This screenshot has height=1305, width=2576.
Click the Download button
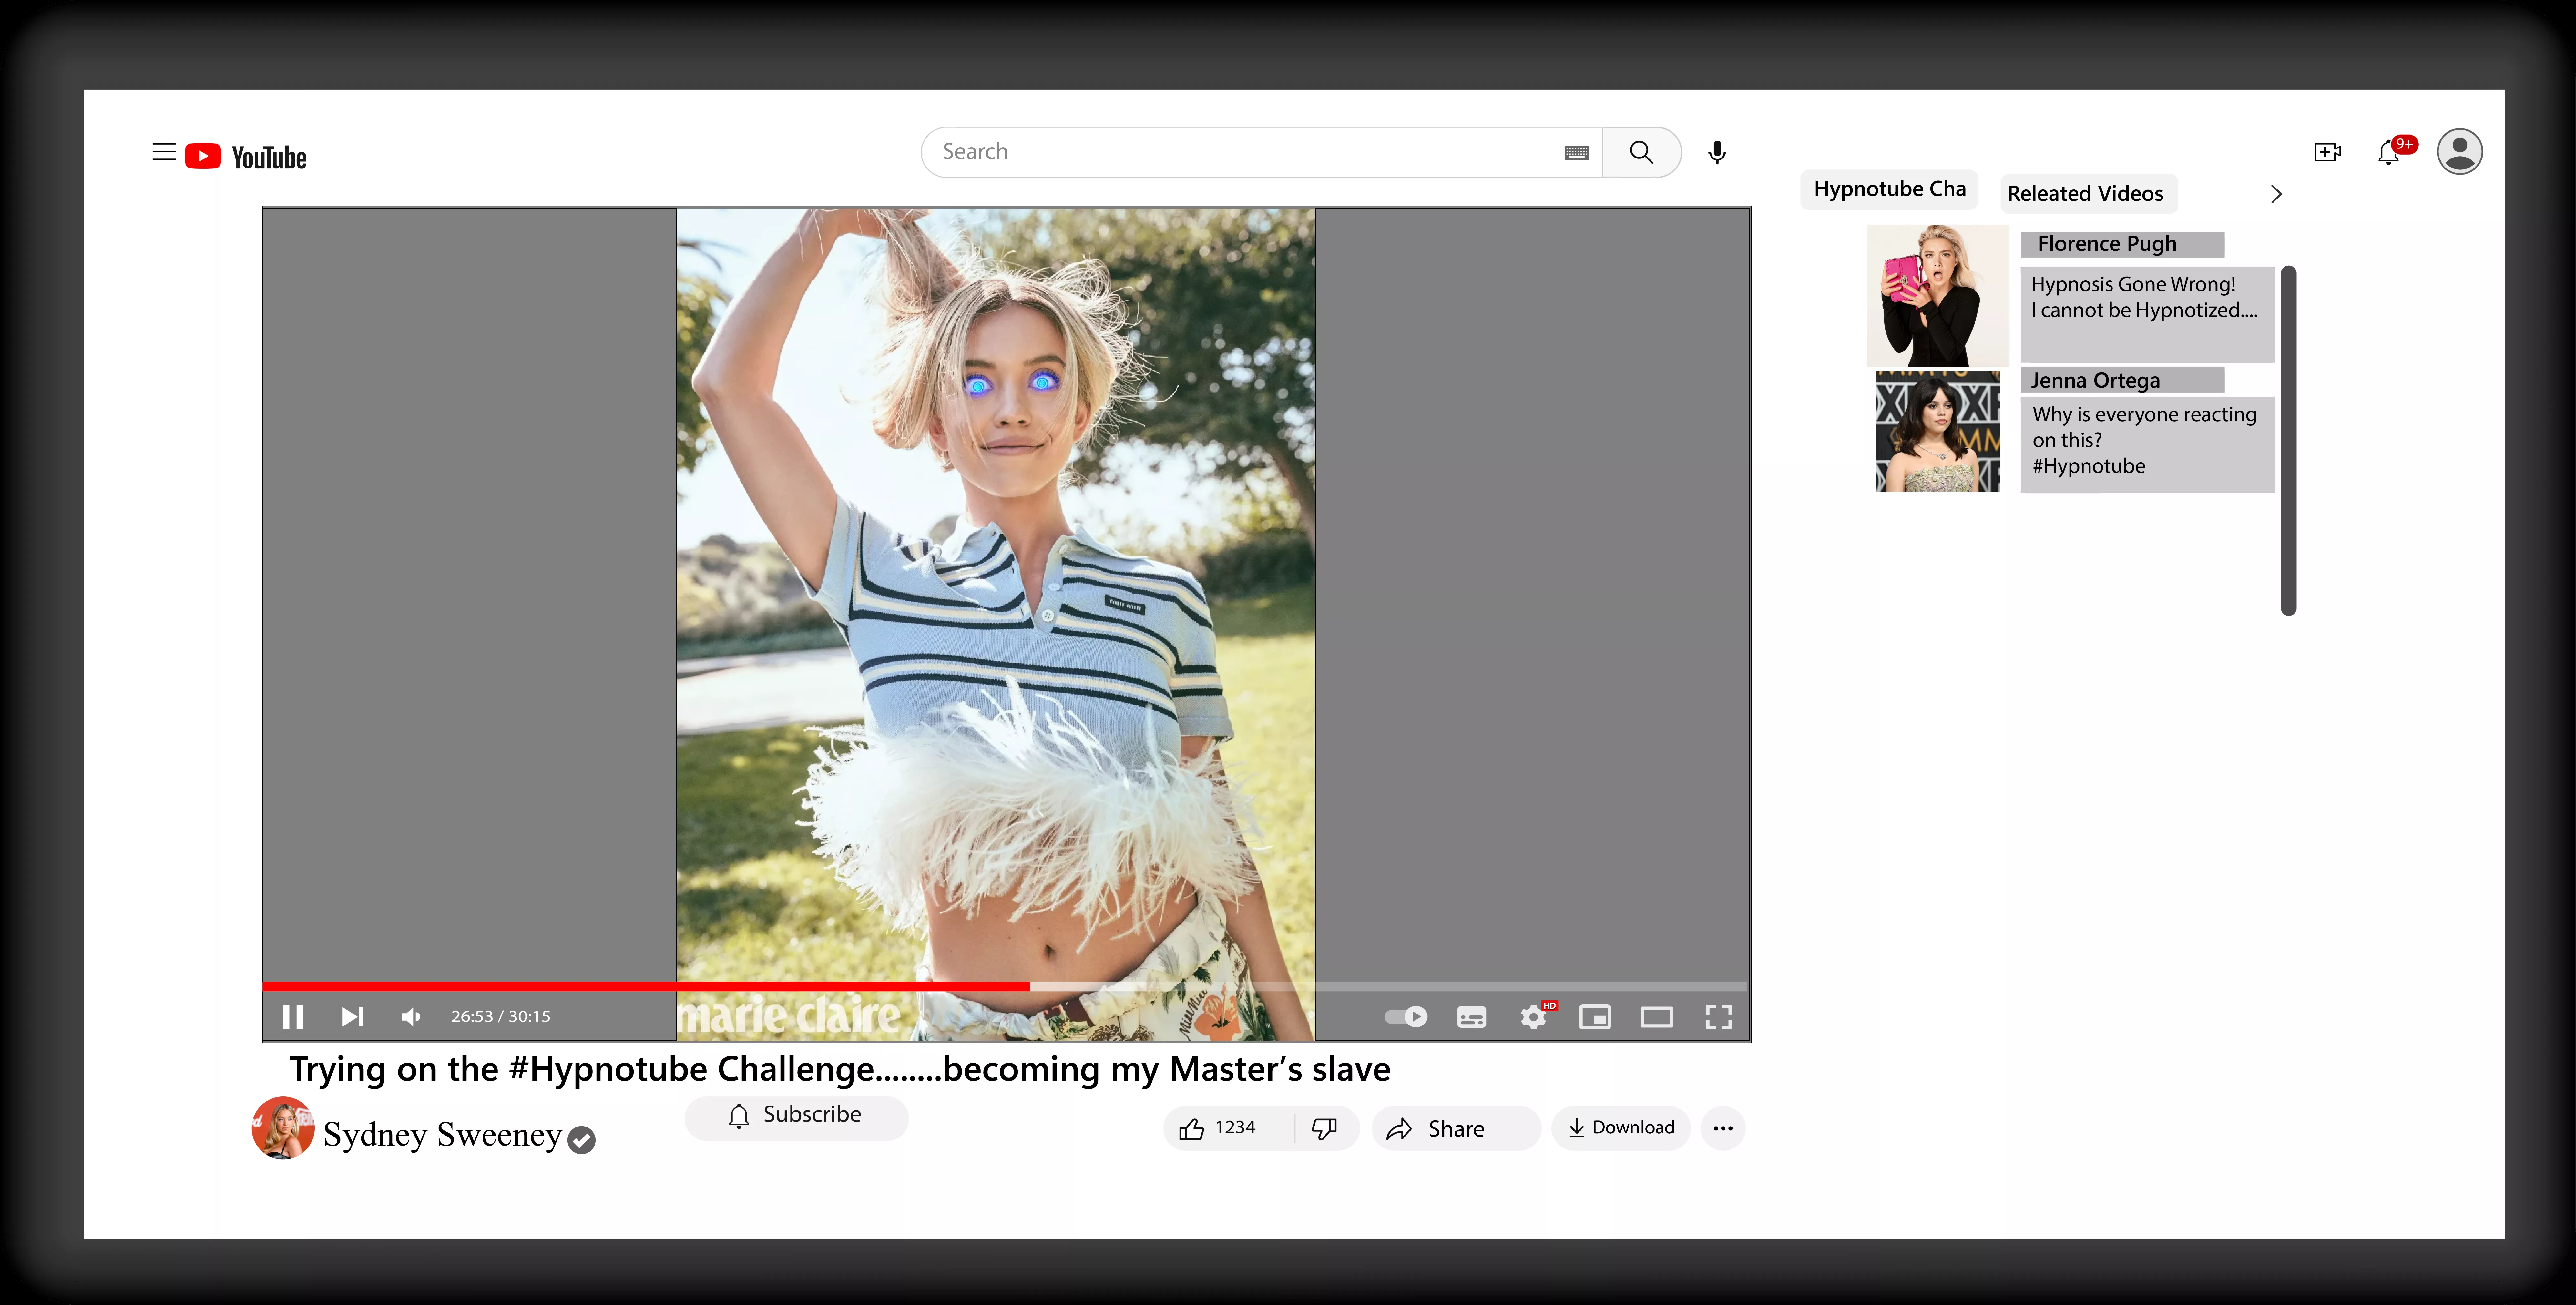1621,1128
